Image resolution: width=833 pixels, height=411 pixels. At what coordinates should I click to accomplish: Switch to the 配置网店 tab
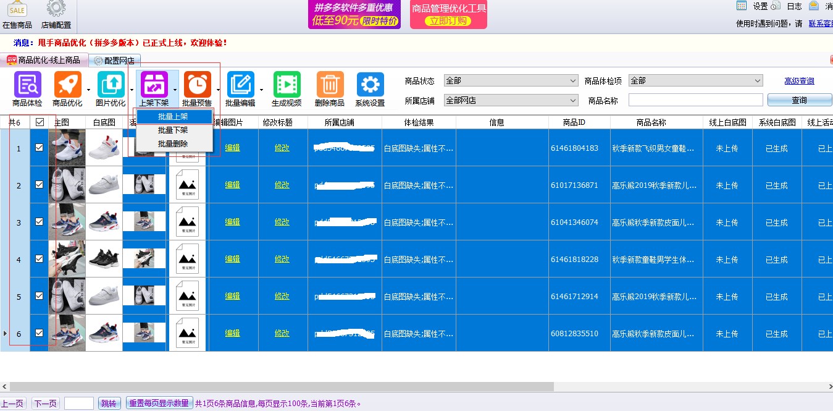tap(117, 61)
